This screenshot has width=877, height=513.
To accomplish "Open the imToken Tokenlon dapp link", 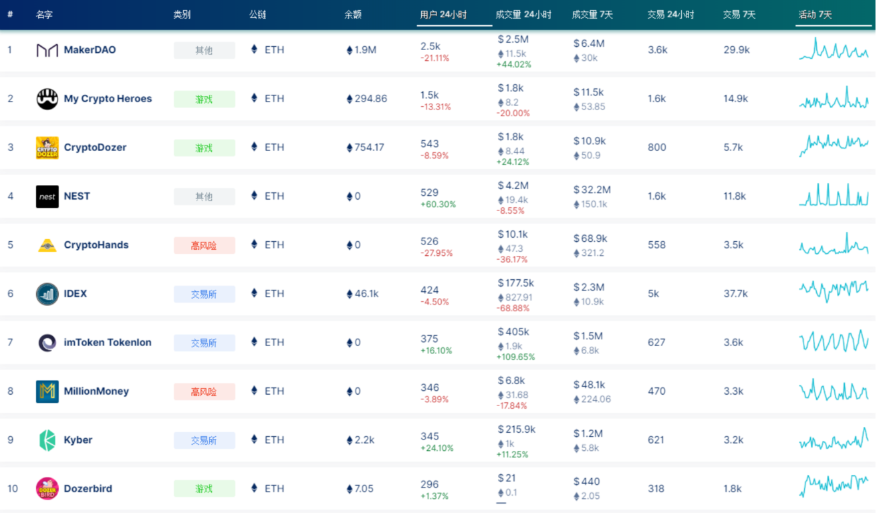I will (x=108, y=343).
